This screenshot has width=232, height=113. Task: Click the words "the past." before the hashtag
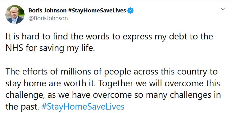pos(22,107)
